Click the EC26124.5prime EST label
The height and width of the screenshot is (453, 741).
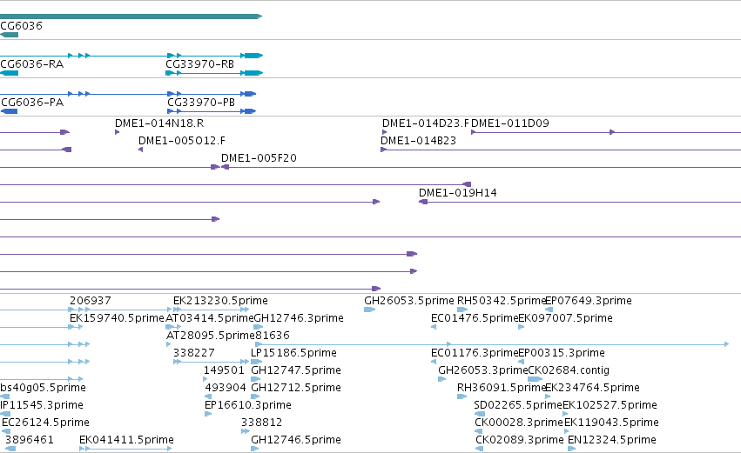[45, 423]
